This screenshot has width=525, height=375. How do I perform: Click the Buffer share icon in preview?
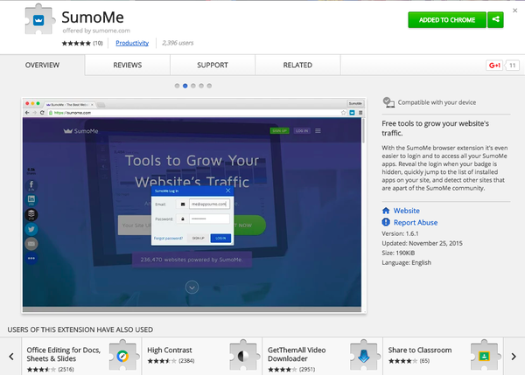point(31,214)
